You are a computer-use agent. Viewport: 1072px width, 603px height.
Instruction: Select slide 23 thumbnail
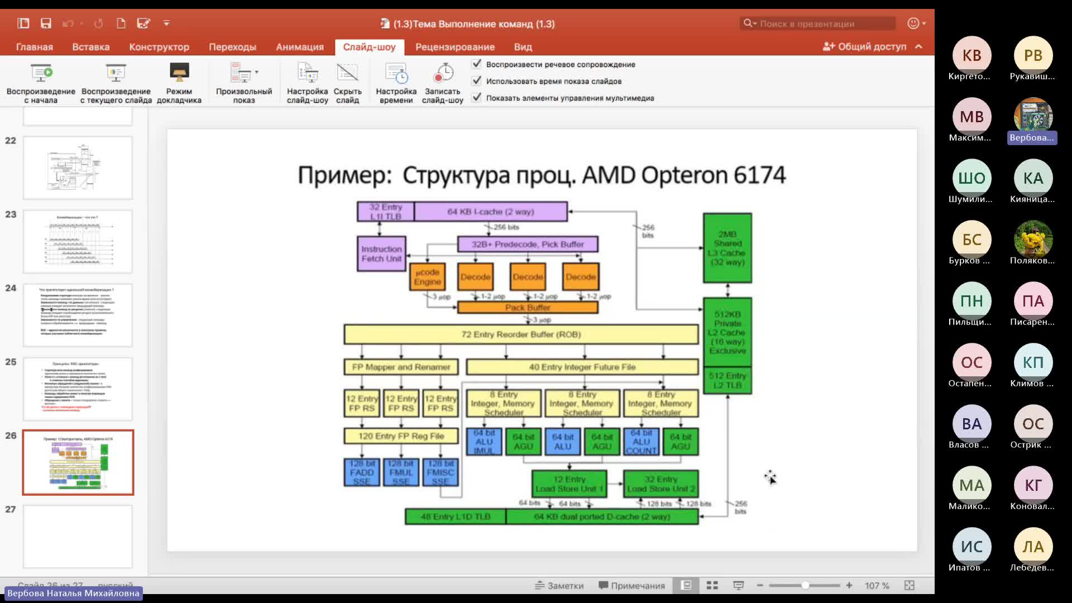click(x=78, y=241)
